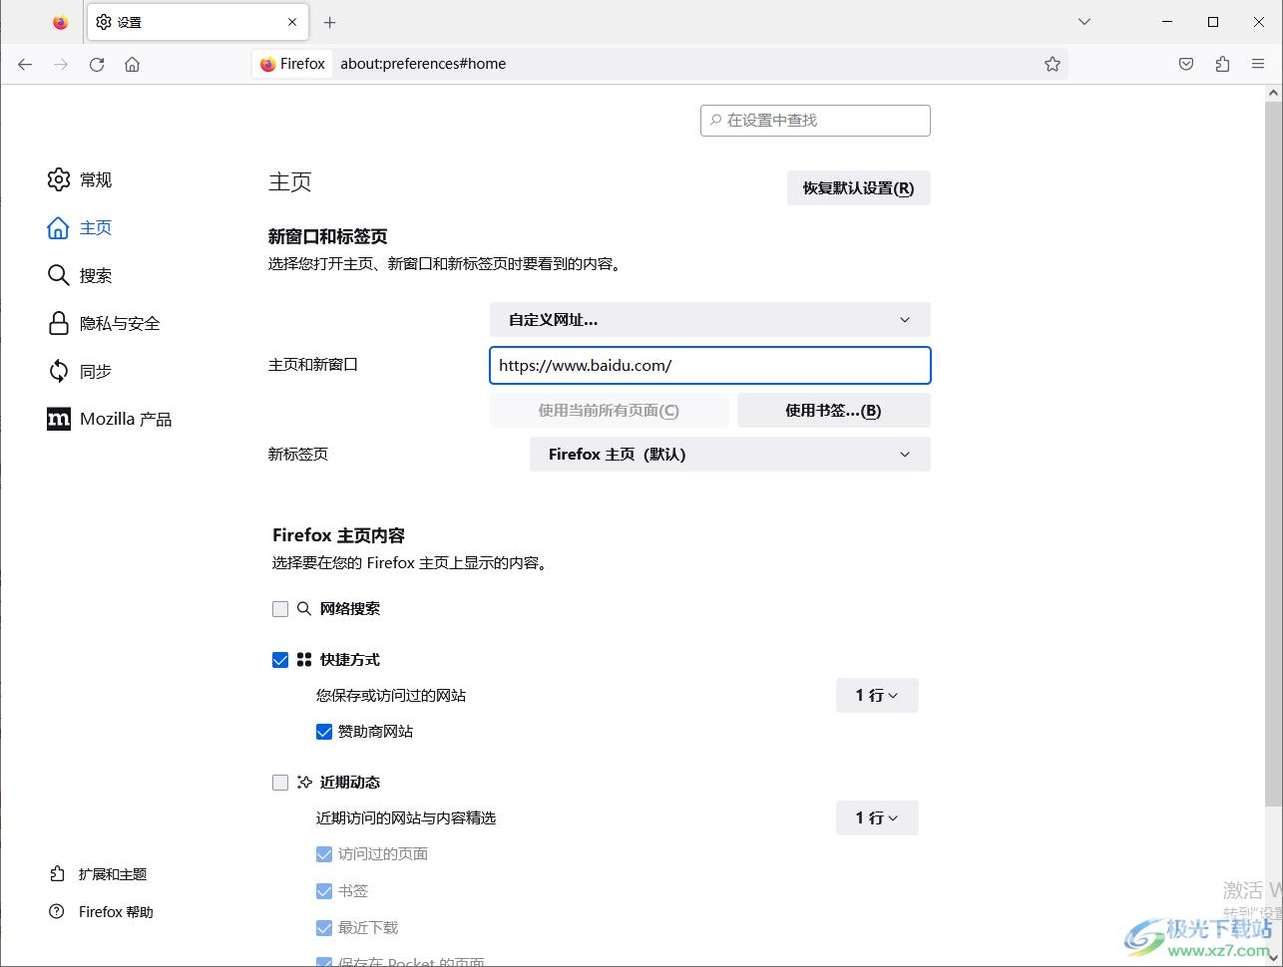Click the vertical scrollbar thumb
Image resolution: width=1283 pixels, height=967 pixels.
1273,454
